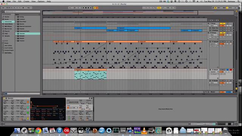This screenshot has width=242, height=136.
Task: Expand the Analog instrument folder
Action: pos(16,17)
